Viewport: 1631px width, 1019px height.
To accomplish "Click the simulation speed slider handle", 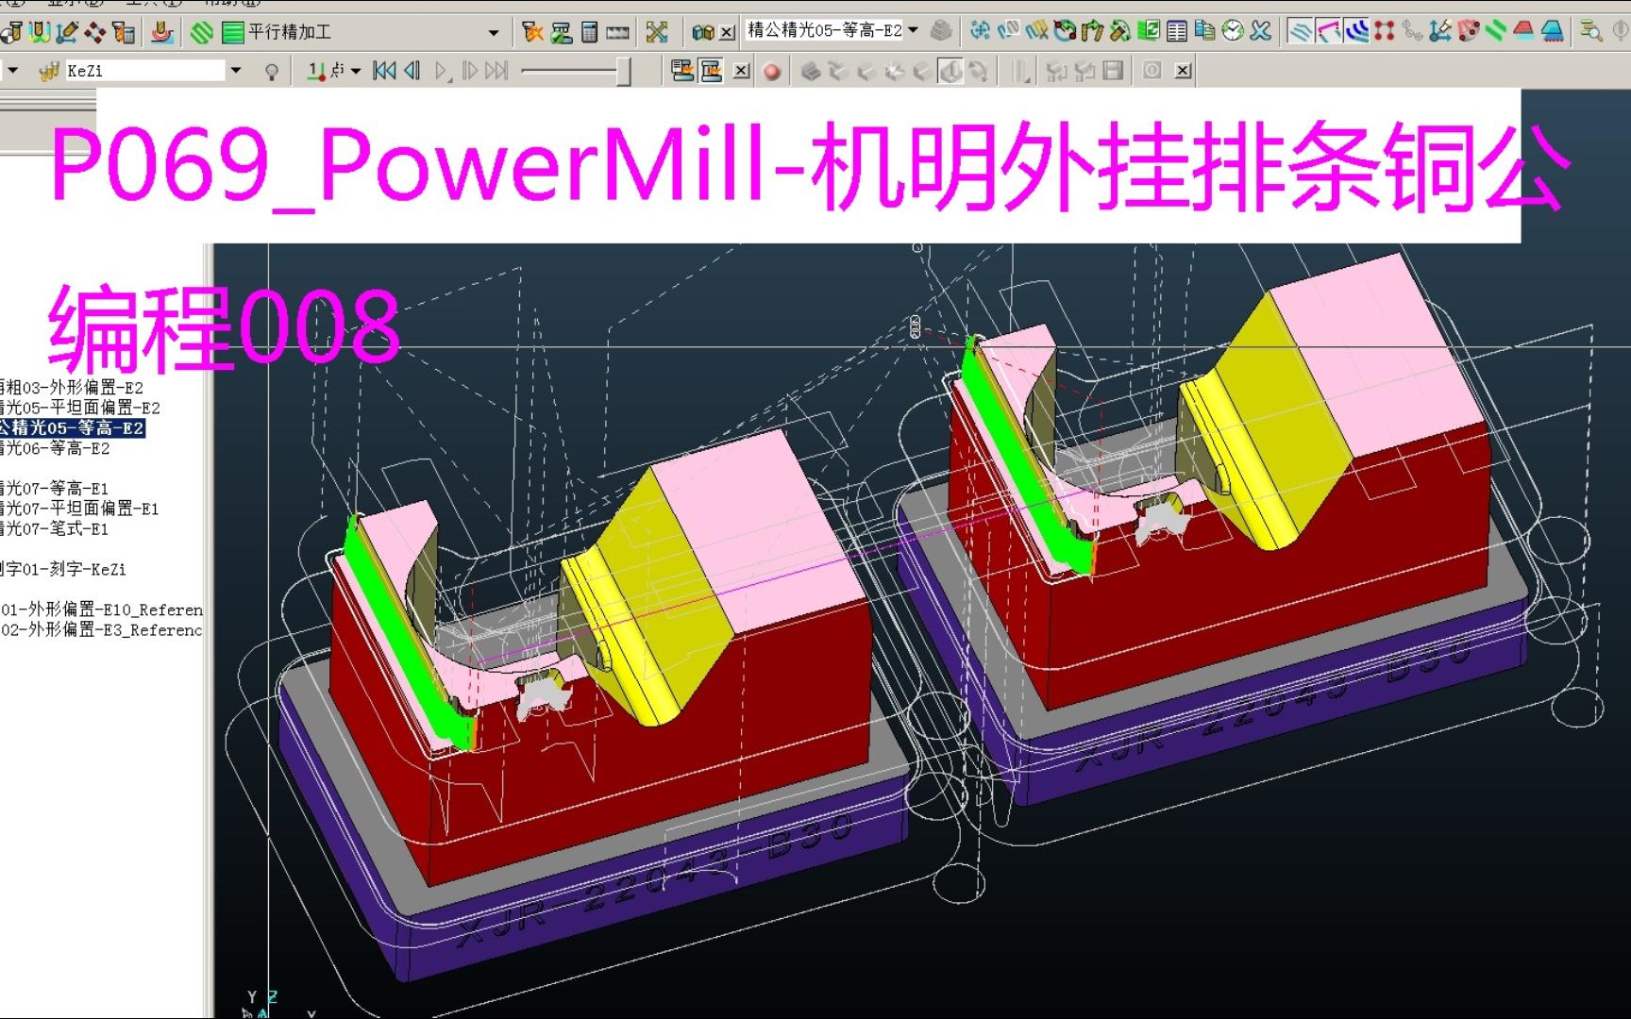I will pyautogui.click(x=623, y=71).
